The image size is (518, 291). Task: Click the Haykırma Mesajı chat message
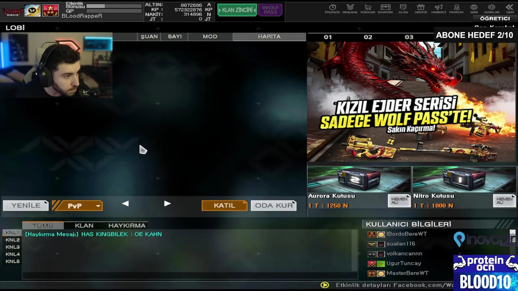(x=93, y=234)
